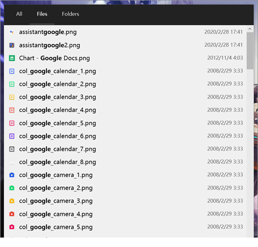Click the red col_google_calendar_4 icon
258x247 pixels.
pos(12,110)
